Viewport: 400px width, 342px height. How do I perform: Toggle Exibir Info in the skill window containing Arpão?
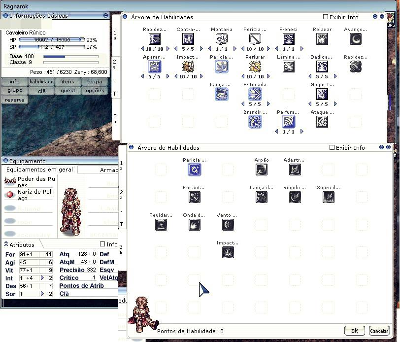click(332, 147)
